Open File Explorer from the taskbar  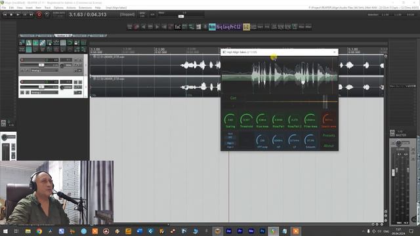tap(28, 231)
